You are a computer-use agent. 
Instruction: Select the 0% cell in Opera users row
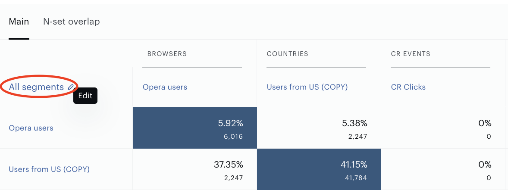point(443,128)
